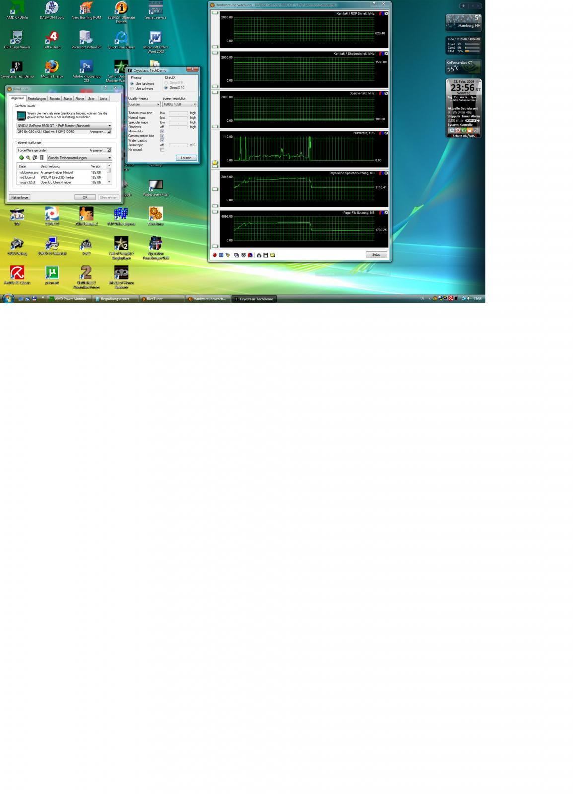Click the Anisotropic filtering slider
The image size is (573, 794).
178,145
